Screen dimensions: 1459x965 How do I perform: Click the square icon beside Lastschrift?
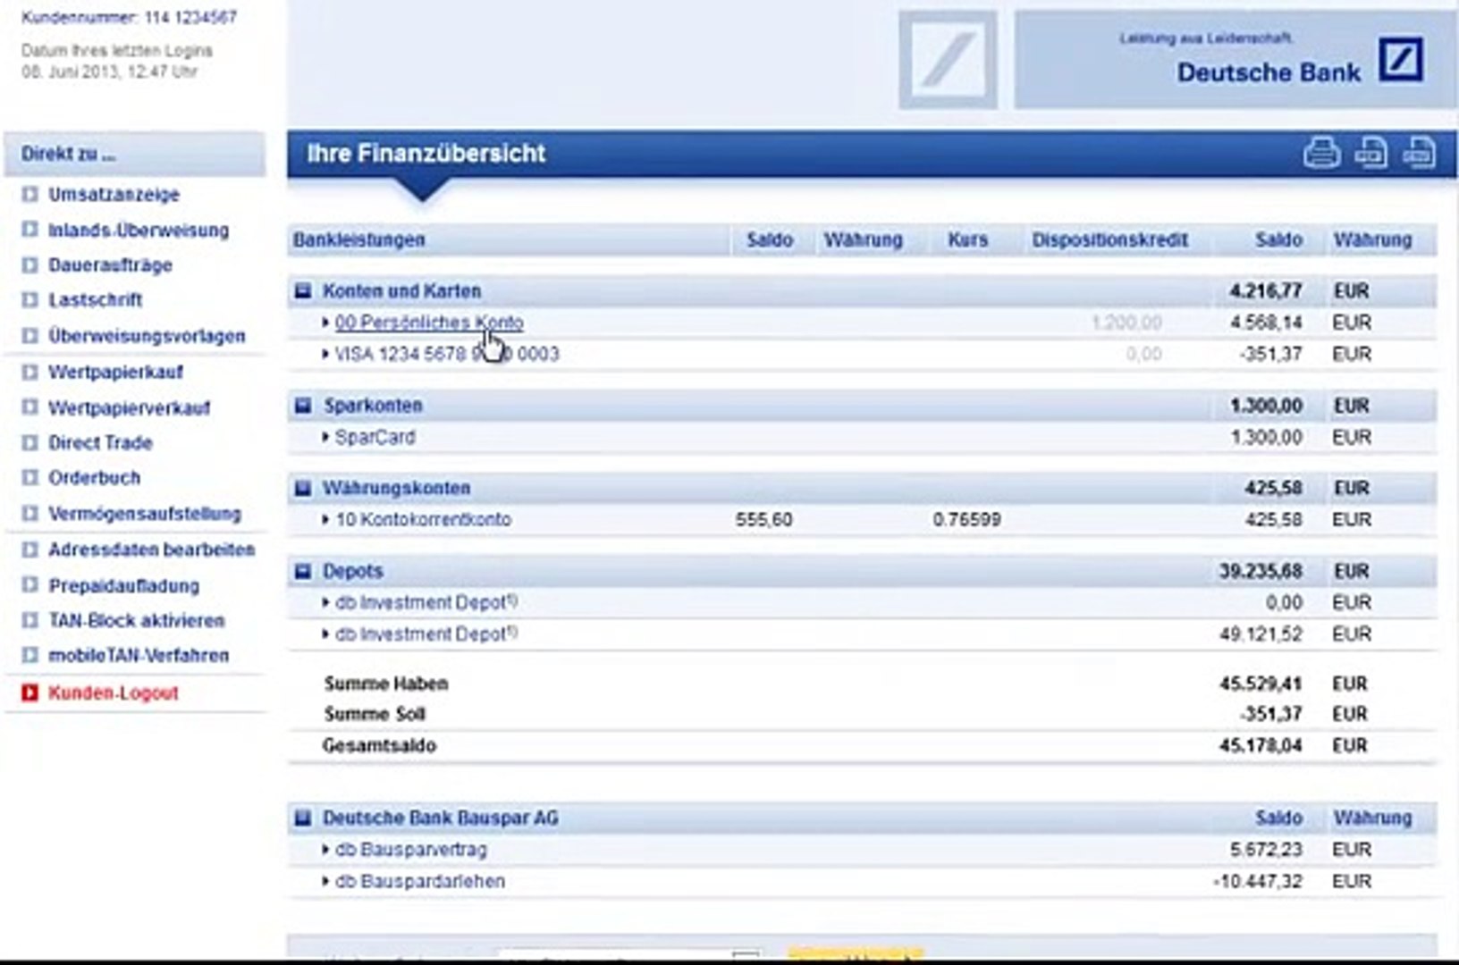click(30, 300)
